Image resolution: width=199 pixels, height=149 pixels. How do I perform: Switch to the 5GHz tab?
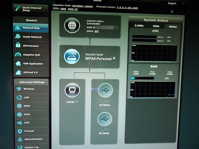click(156, 26)
